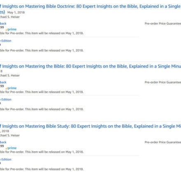Open Pre-order Price Guarantee for Bible Study listing
Image resolution: width=181 pixels, height=181 pixels.
(x=163, y=142)
